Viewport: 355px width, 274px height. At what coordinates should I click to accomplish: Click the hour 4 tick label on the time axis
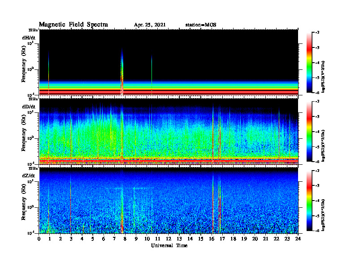82,239
